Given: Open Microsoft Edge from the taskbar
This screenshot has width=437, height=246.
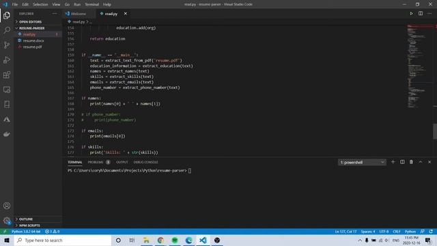Looking at the screenshot, I should click(189, 240).
